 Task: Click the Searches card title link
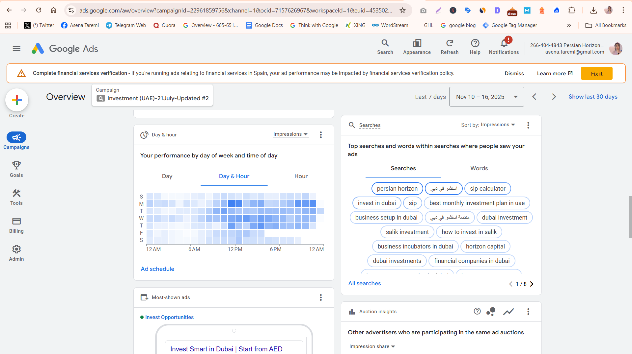370,125
